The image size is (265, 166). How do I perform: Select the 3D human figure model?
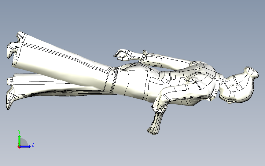tap(133, 83)
